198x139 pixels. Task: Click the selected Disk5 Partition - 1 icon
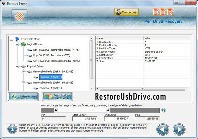point(36,77)
